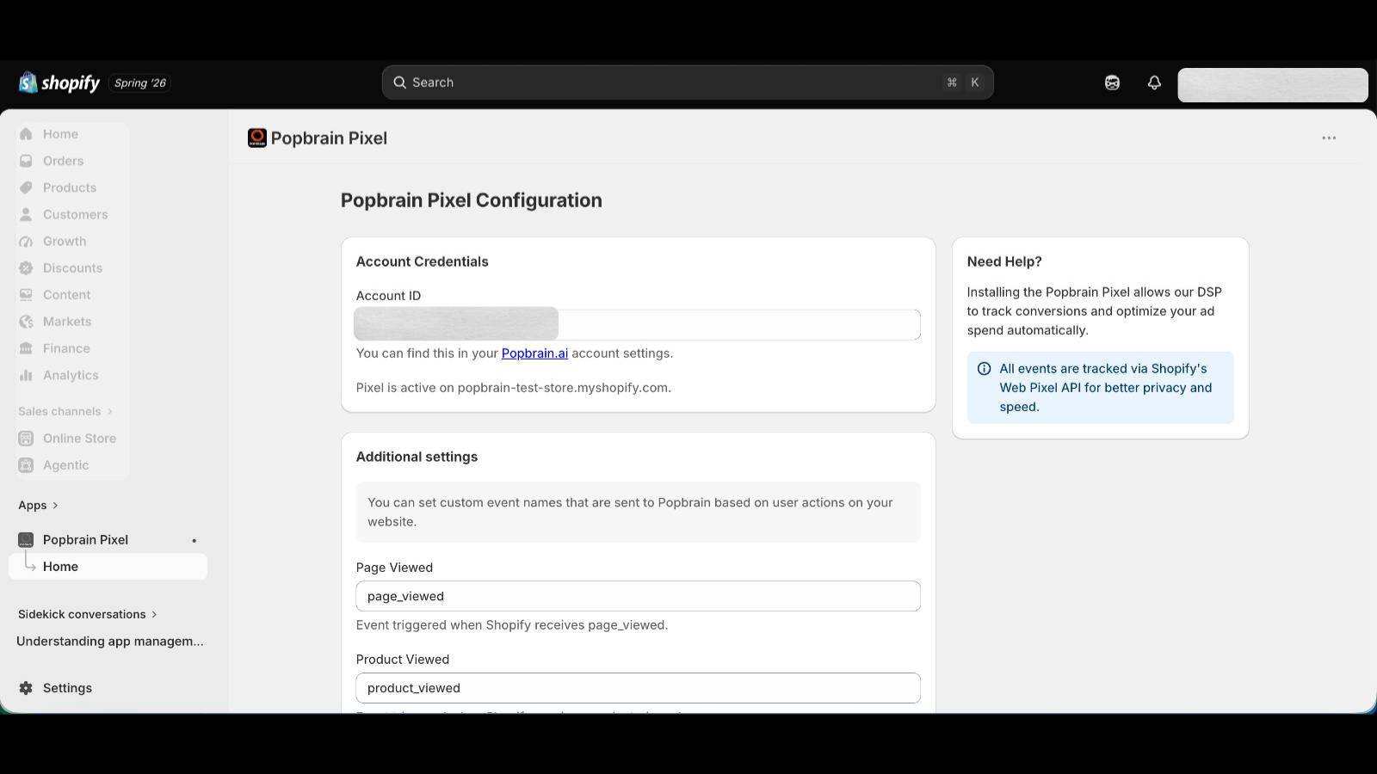
Task: Focus the Search field in the top bar
Action: click(x=688, y=83)
